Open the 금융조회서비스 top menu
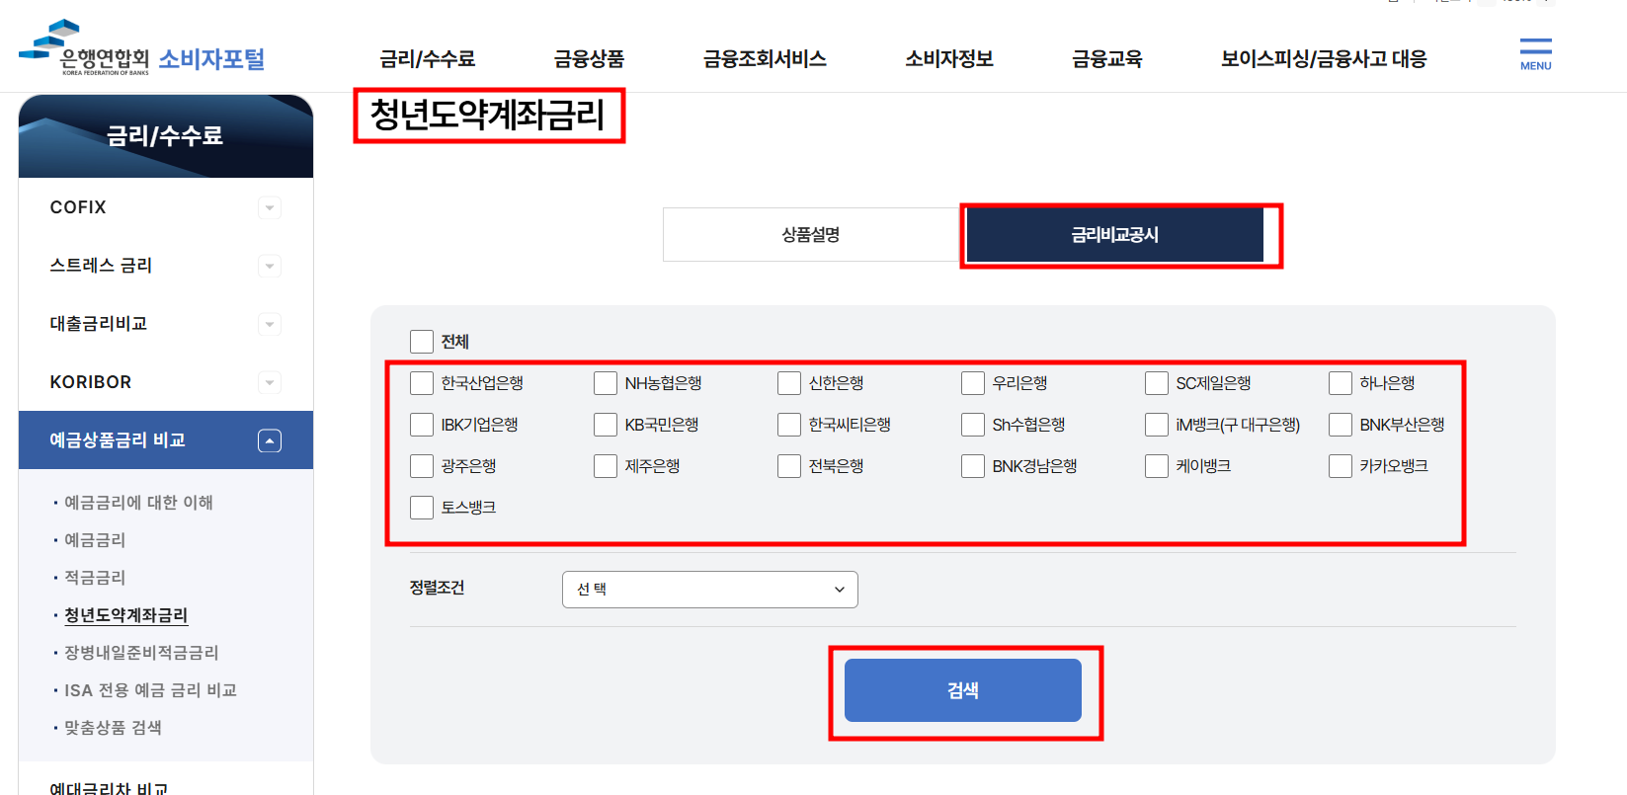This screenshot has width=1627, height=795. tap(765, 59)
